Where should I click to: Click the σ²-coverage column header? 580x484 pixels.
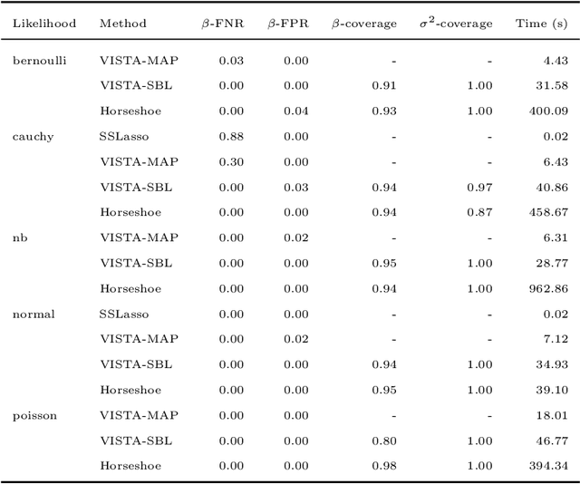[454, 23]
